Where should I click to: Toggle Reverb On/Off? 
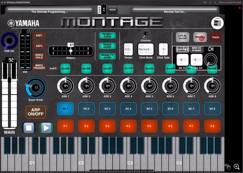click(107, 46)
